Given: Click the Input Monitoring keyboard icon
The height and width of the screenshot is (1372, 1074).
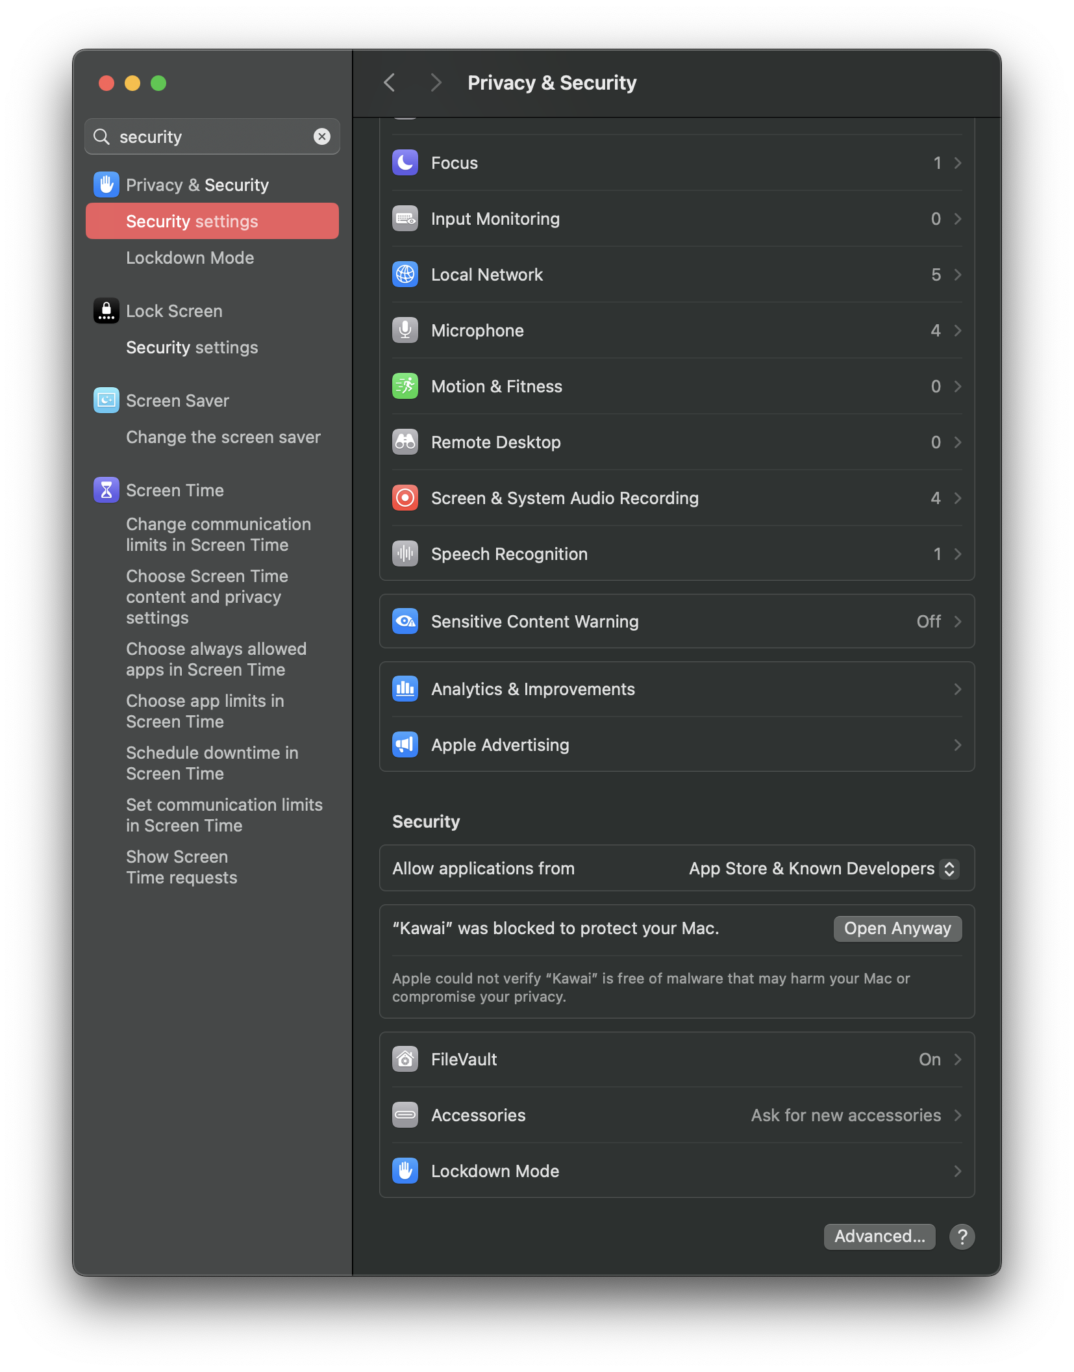Looking at the screenshot, I should (405, 218).
